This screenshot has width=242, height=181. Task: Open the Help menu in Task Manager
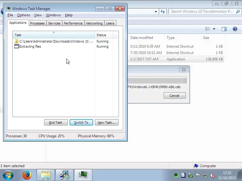(69, 15)
